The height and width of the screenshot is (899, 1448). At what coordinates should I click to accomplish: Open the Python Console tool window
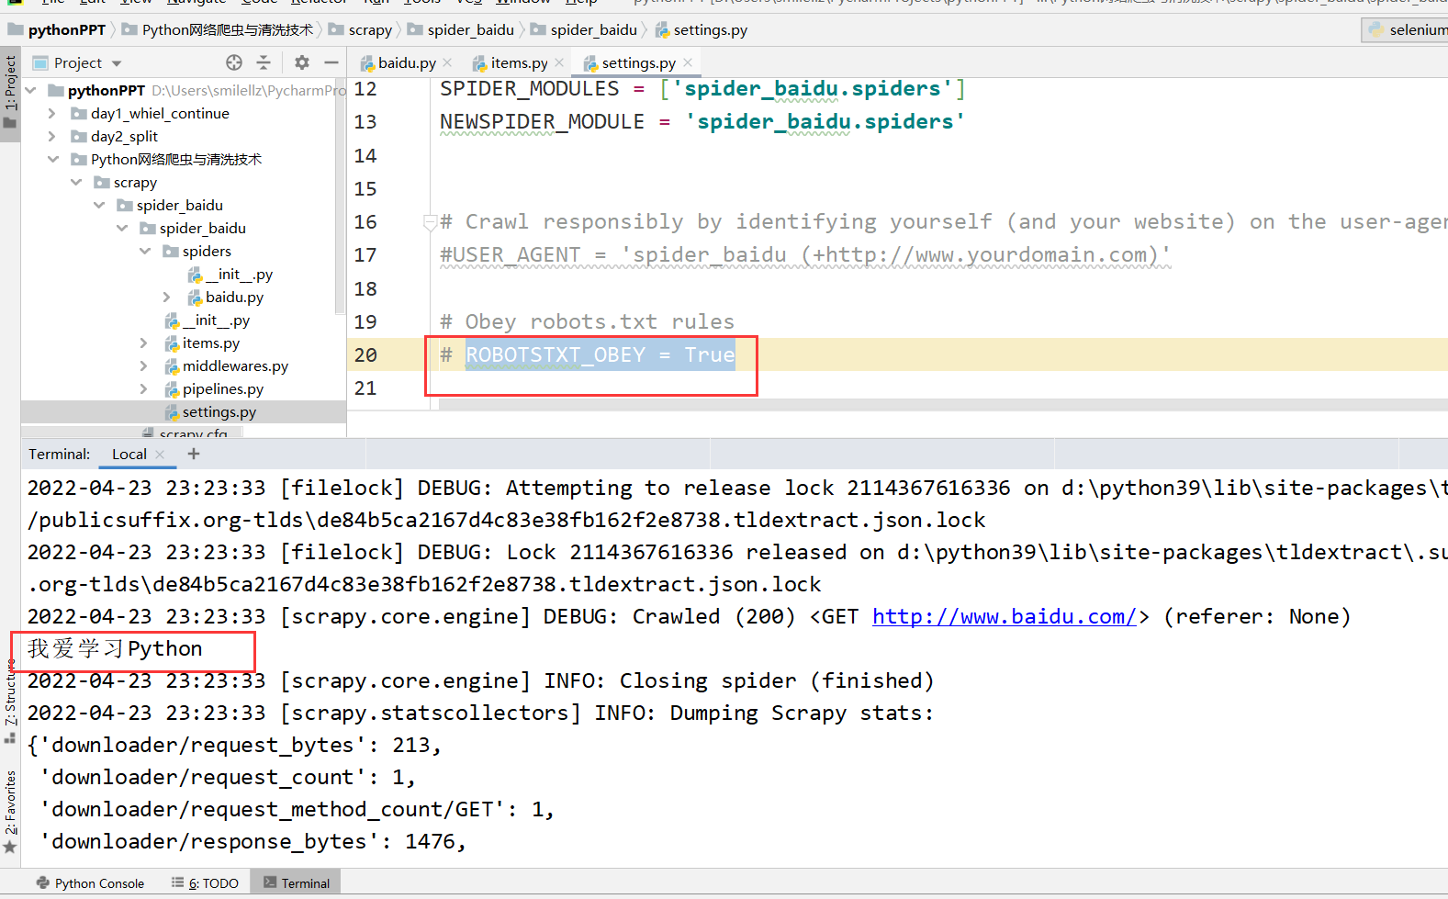(90, 883)
